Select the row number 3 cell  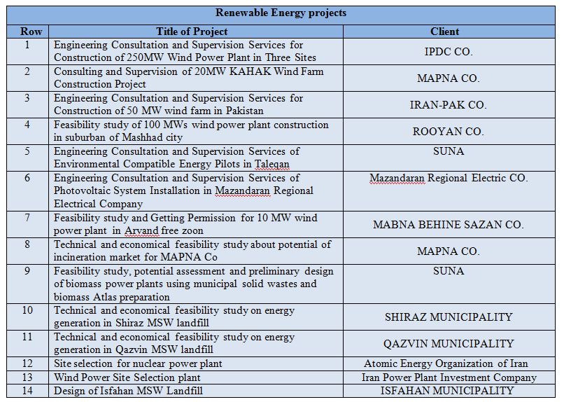[27, 105]
